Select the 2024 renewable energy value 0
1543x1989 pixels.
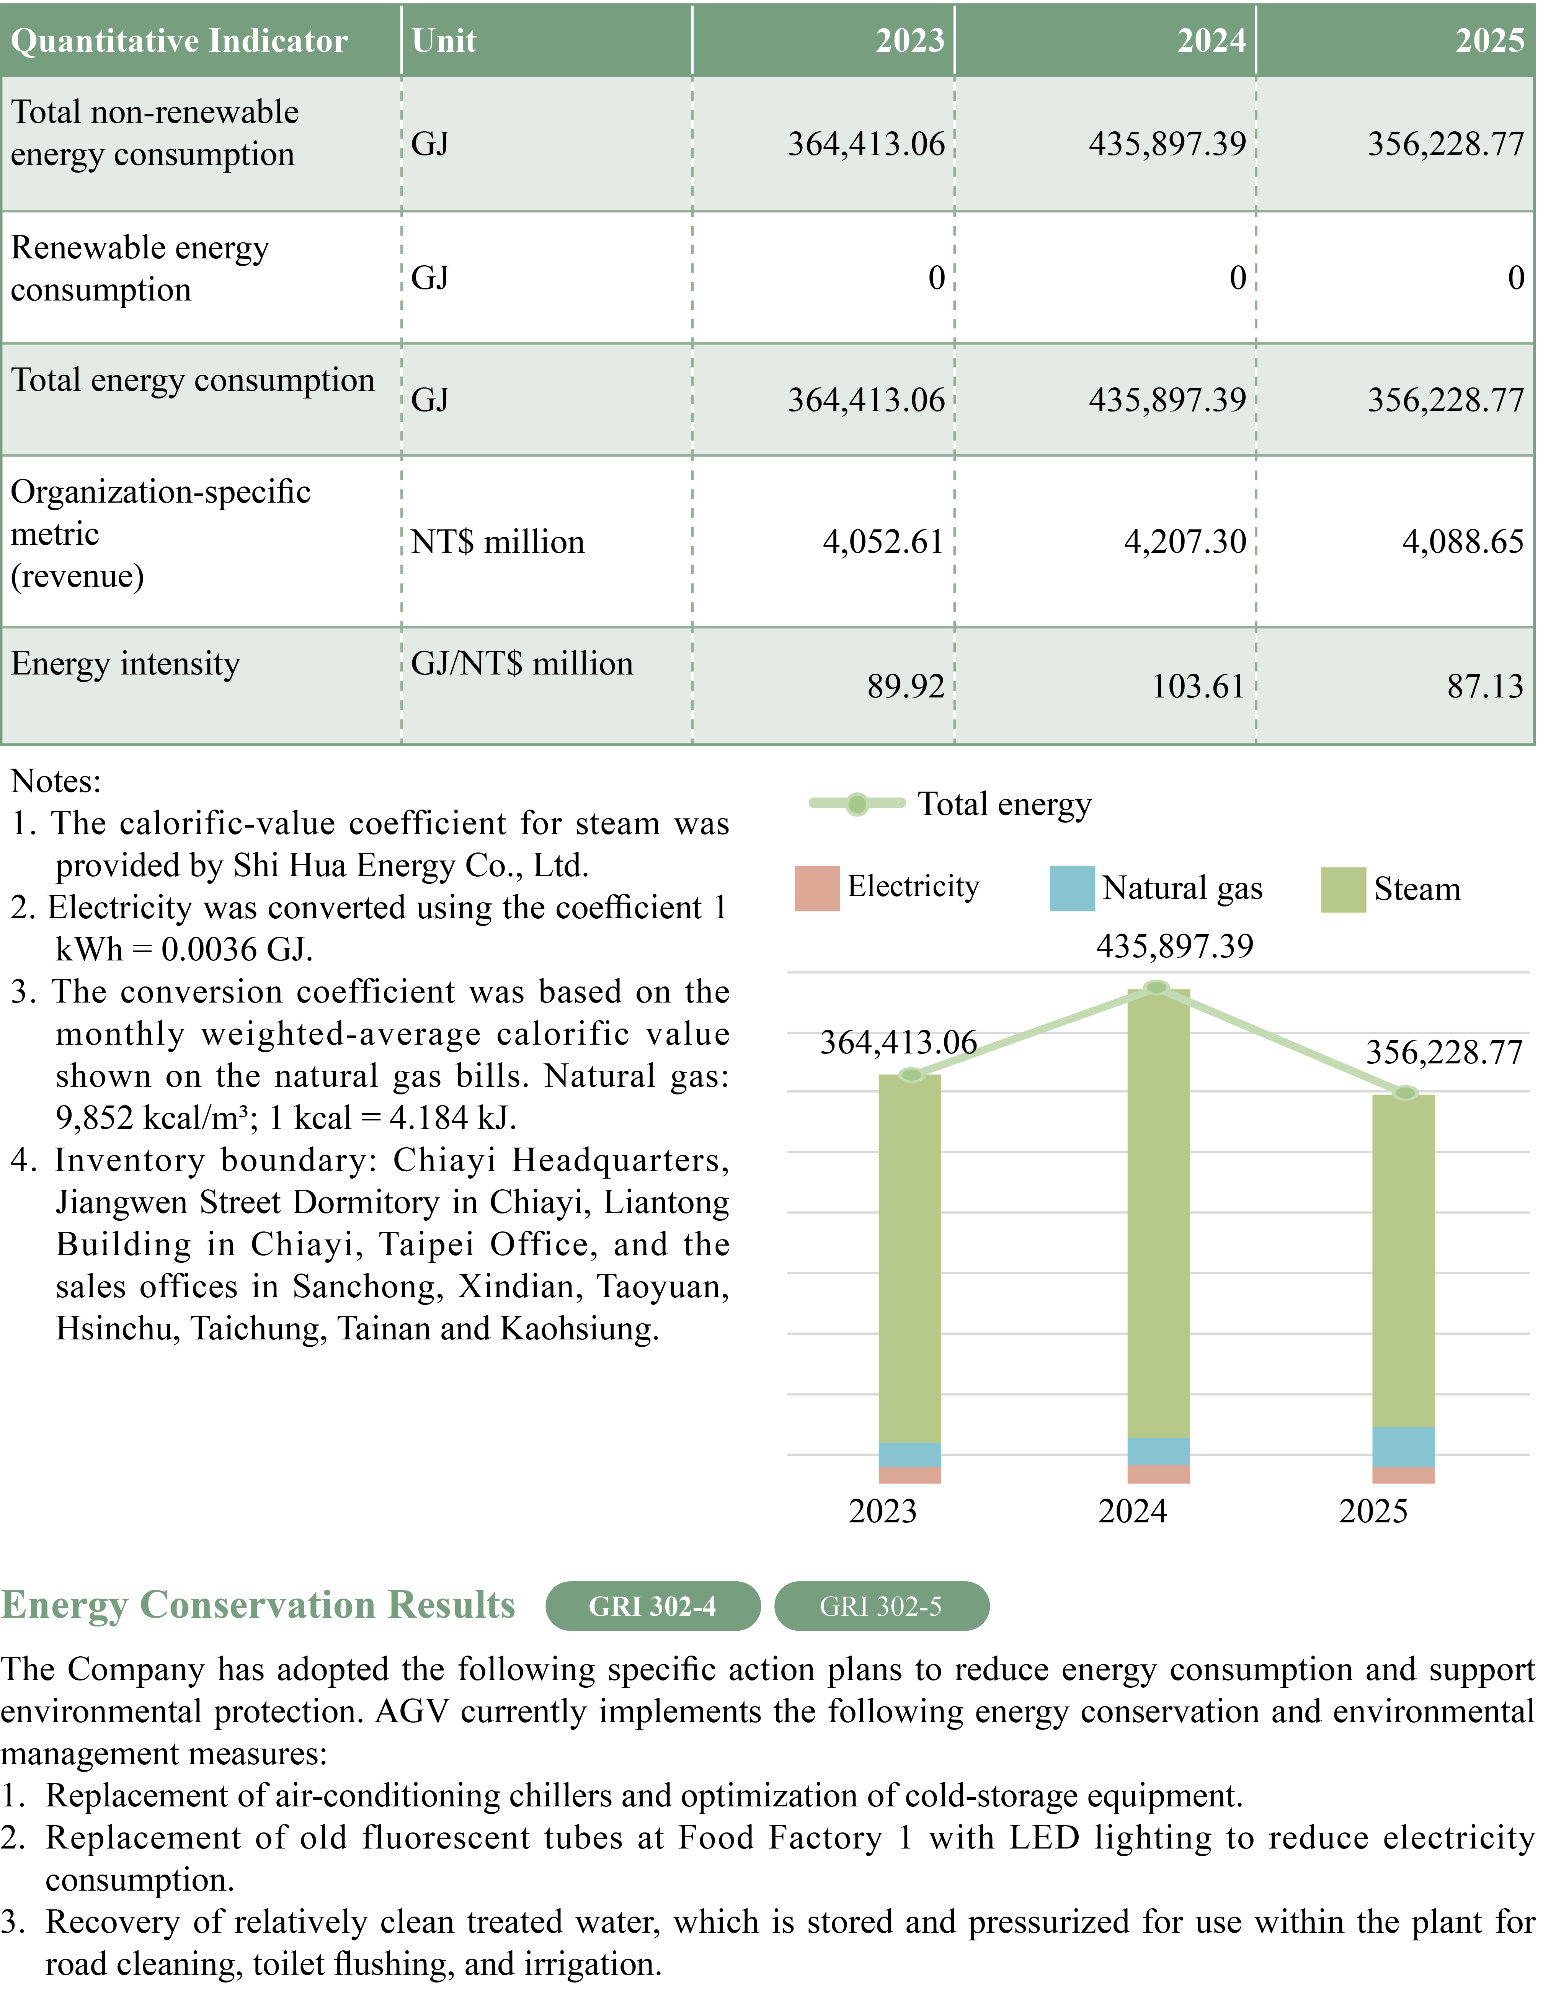pyautogui.click(x=1238, y=278)
